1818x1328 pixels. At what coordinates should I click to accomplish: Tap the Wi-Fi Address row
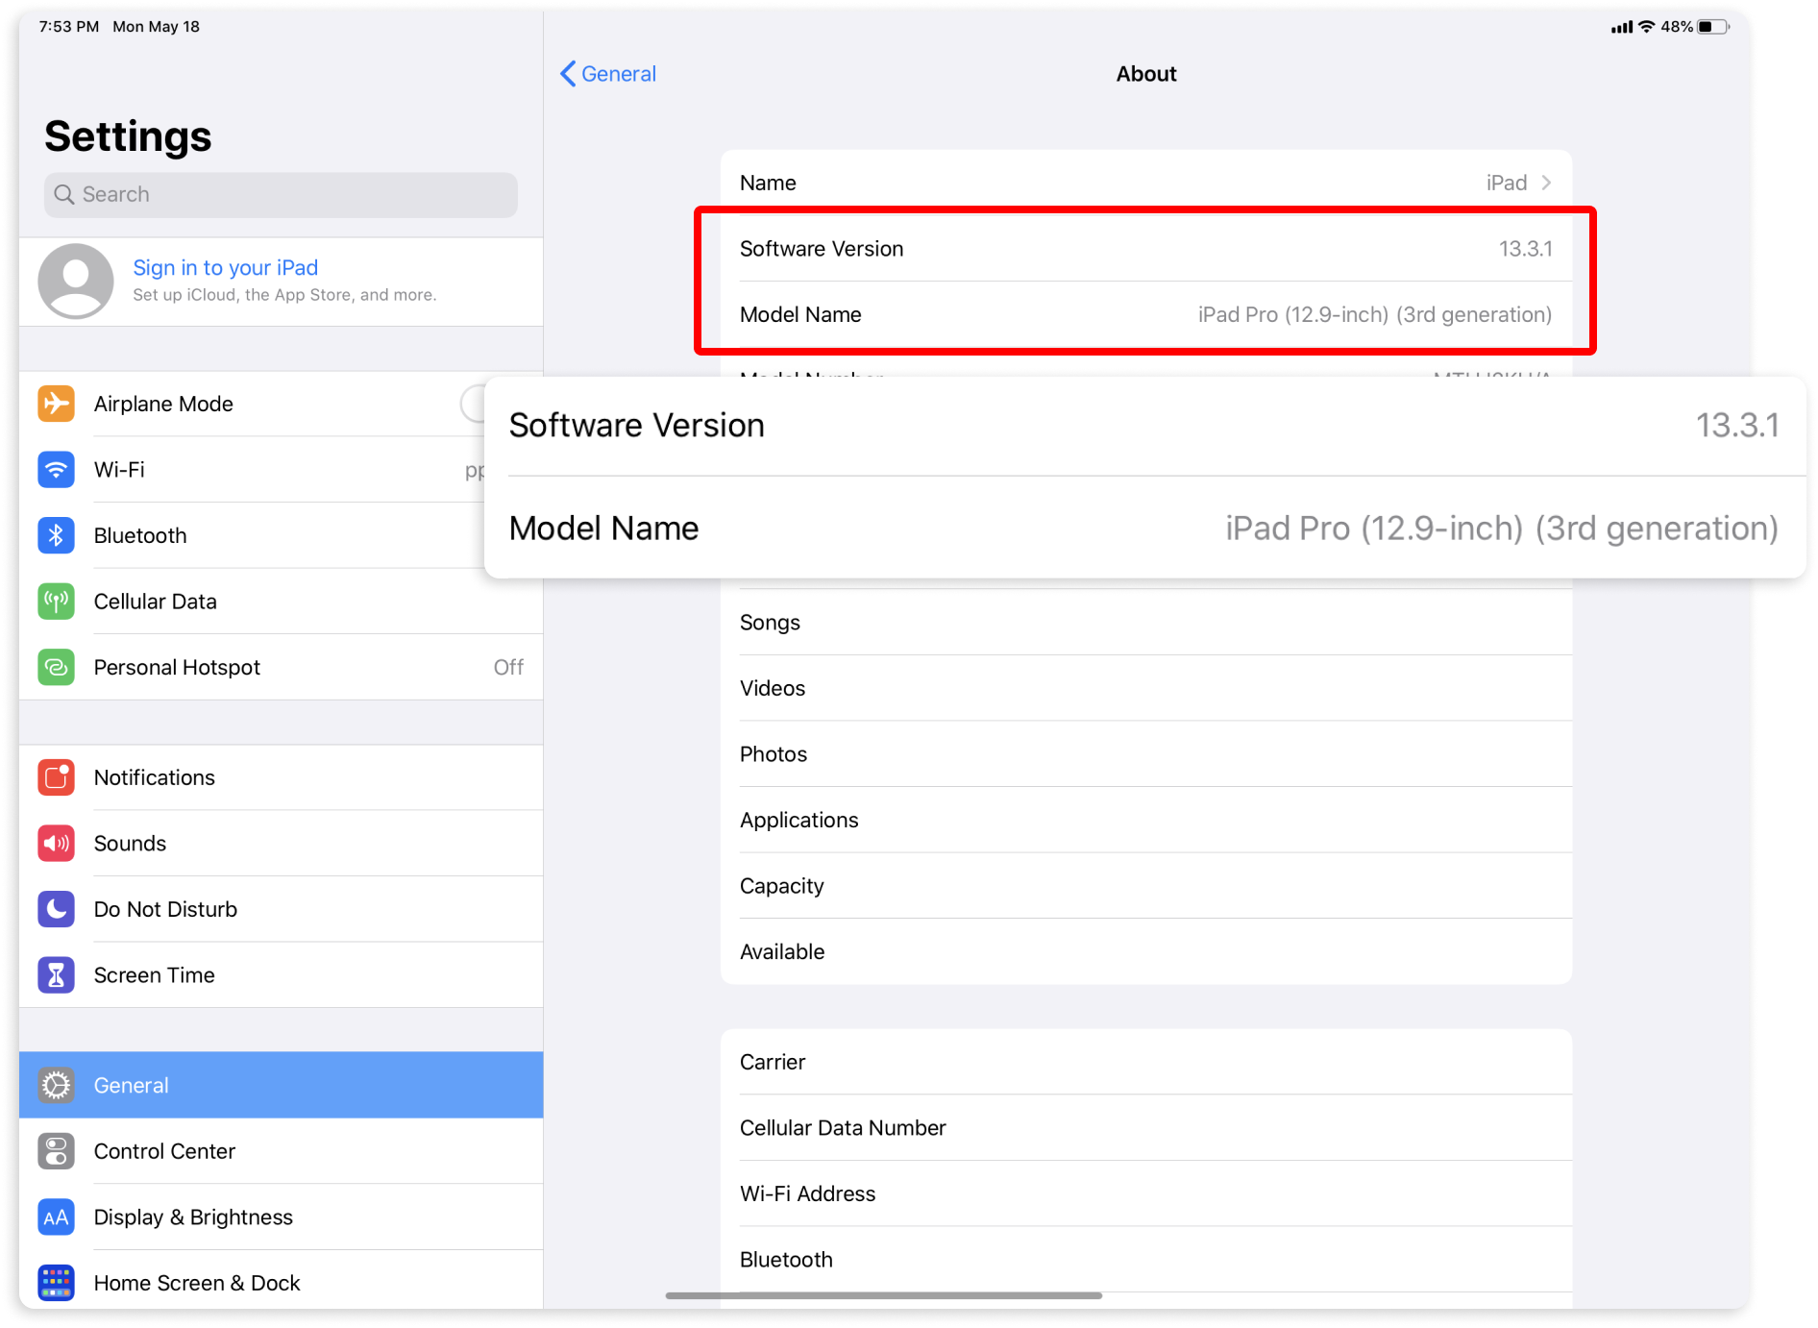tap(1146, 1193)
